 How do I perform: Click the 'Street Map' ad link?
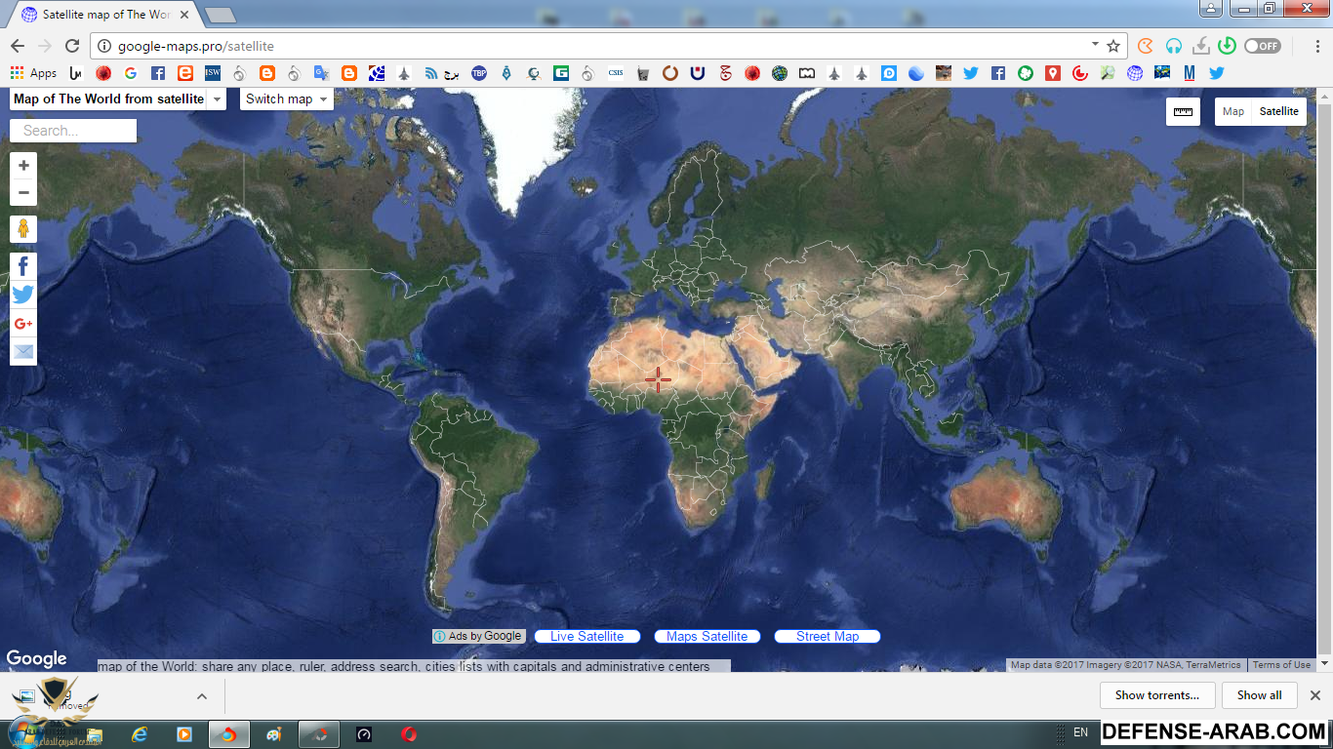(x=828, y=636)
